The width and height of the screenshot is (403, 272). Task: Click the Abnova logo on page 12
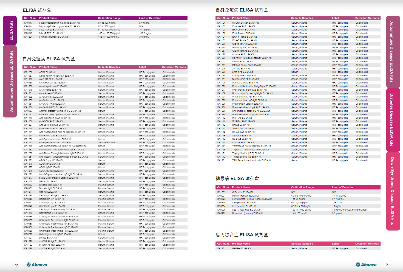coord(366,265)
